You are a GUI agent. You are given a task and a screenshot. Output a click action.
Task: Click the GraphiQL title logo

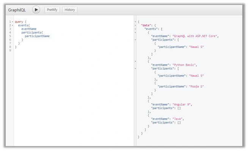(x=17, y=10)
